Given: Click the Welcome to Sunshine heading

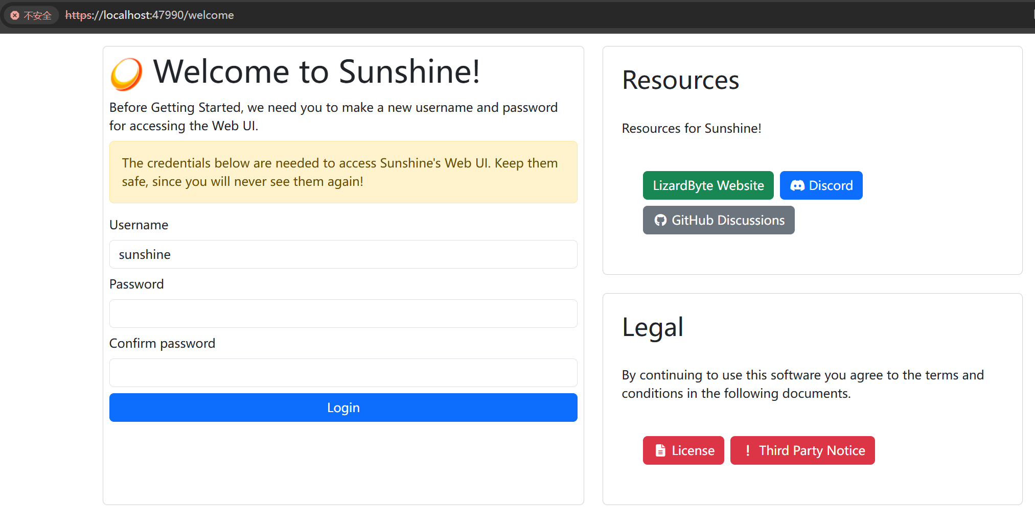Looking at the screenshot, I should [x=316, y=71].
